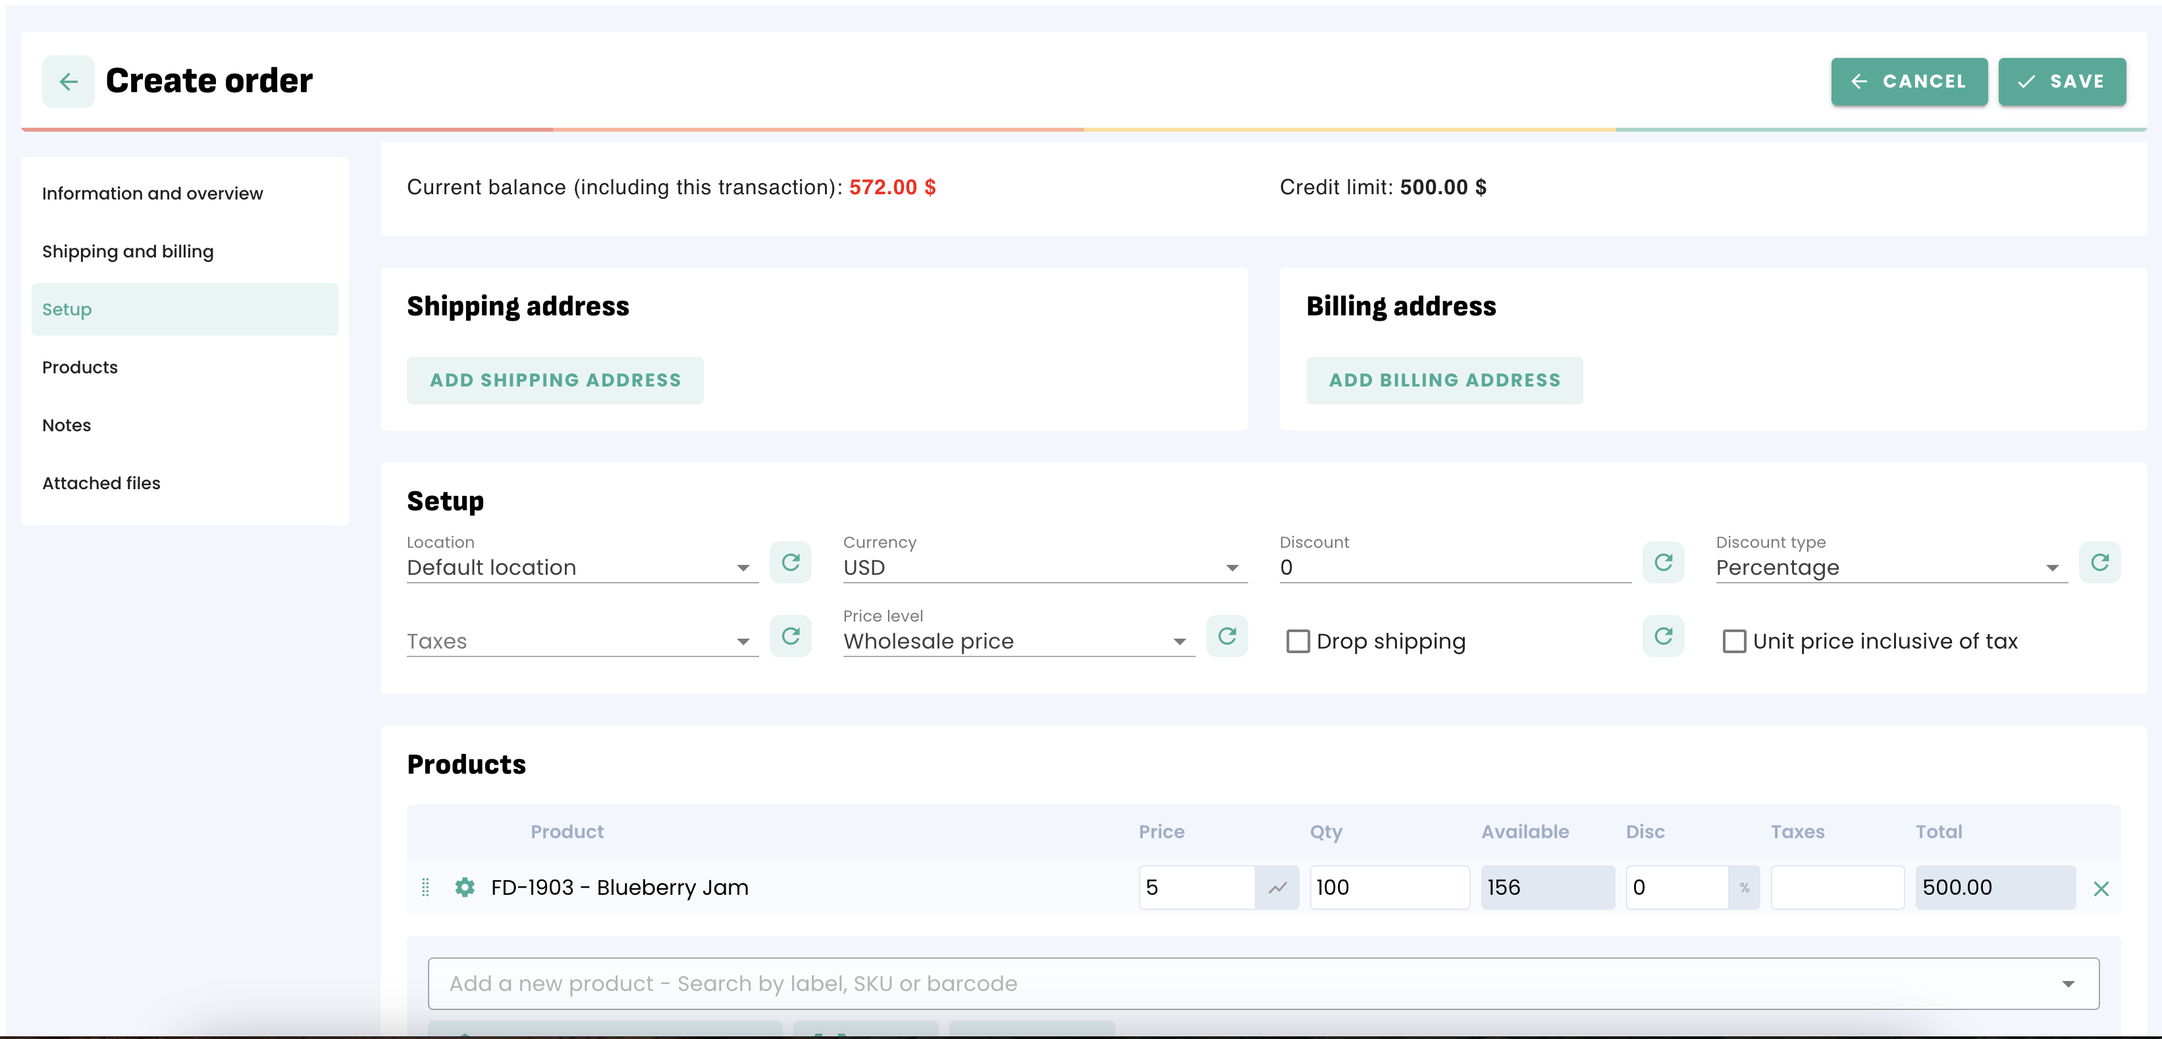Open price chart icon in Price field

click(1277, 887)
